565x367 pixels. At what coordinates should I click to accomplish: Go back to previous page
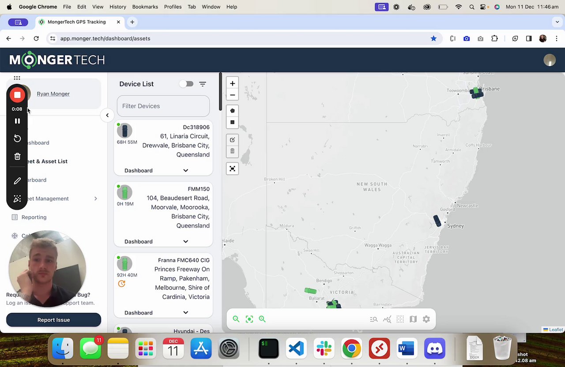coord(9,38)
